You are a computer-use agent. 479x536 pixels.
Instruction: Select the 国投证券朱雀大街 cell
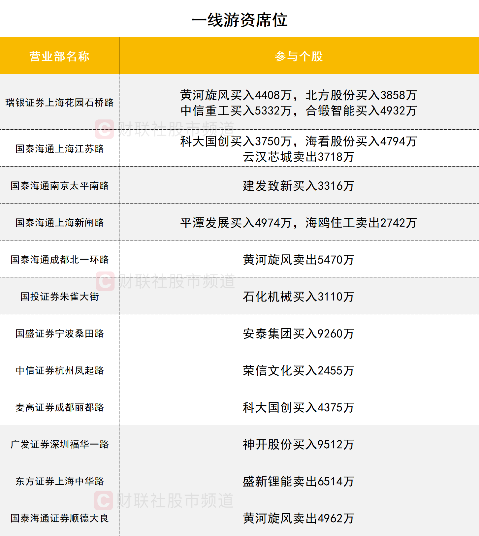(x=59, y=297)
